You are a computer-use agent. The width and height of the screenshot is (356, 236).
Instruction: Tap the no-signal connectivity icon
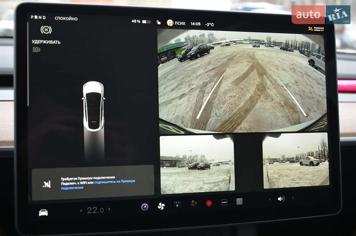[x=47, y=184]
